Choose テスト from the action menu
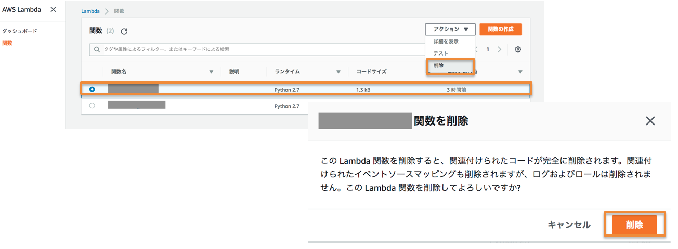 tap(441, 53)
